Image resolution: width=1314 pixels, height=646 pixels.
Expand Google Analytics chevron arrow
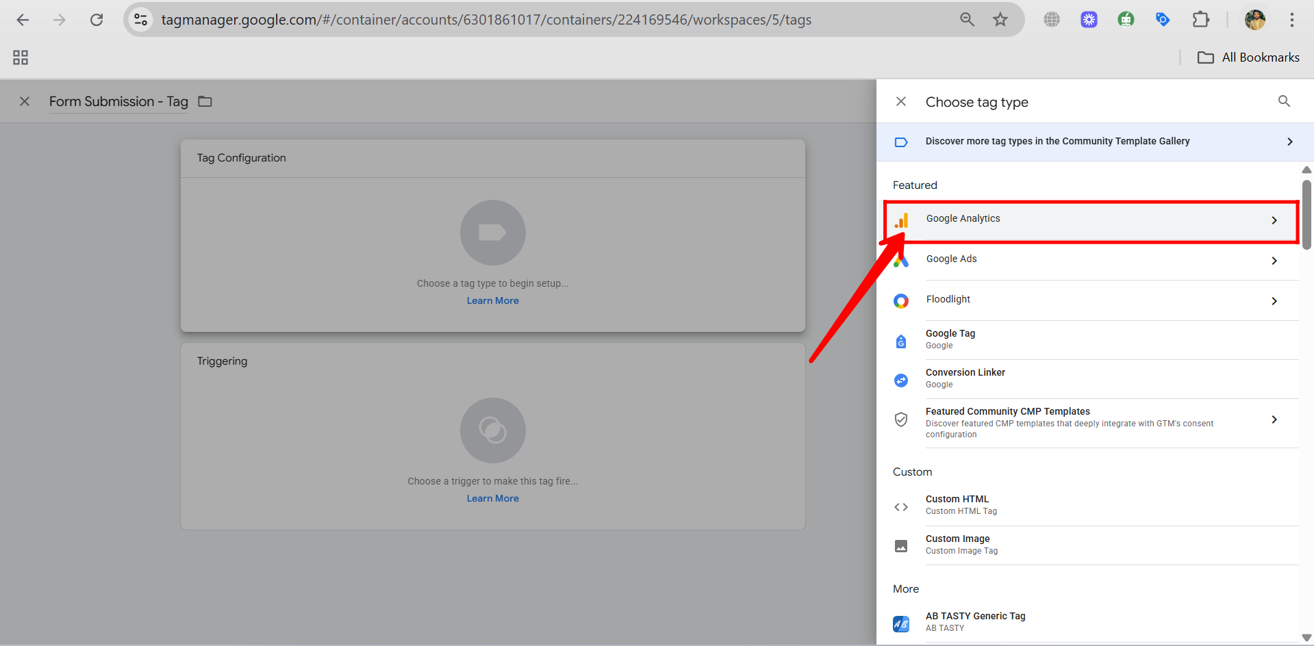(1274, 220)
